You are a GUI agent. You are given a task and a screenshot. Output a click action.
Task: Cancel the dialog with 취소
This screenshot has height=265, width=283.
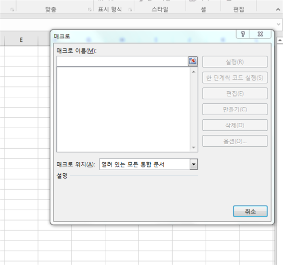250,211
